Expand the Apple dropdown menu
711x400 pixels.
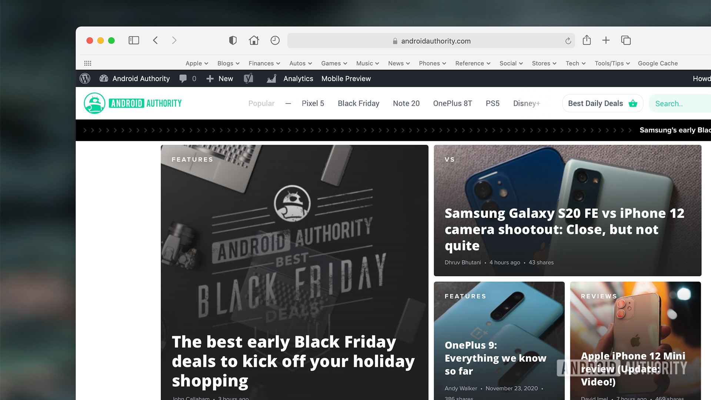pos(195,63)
